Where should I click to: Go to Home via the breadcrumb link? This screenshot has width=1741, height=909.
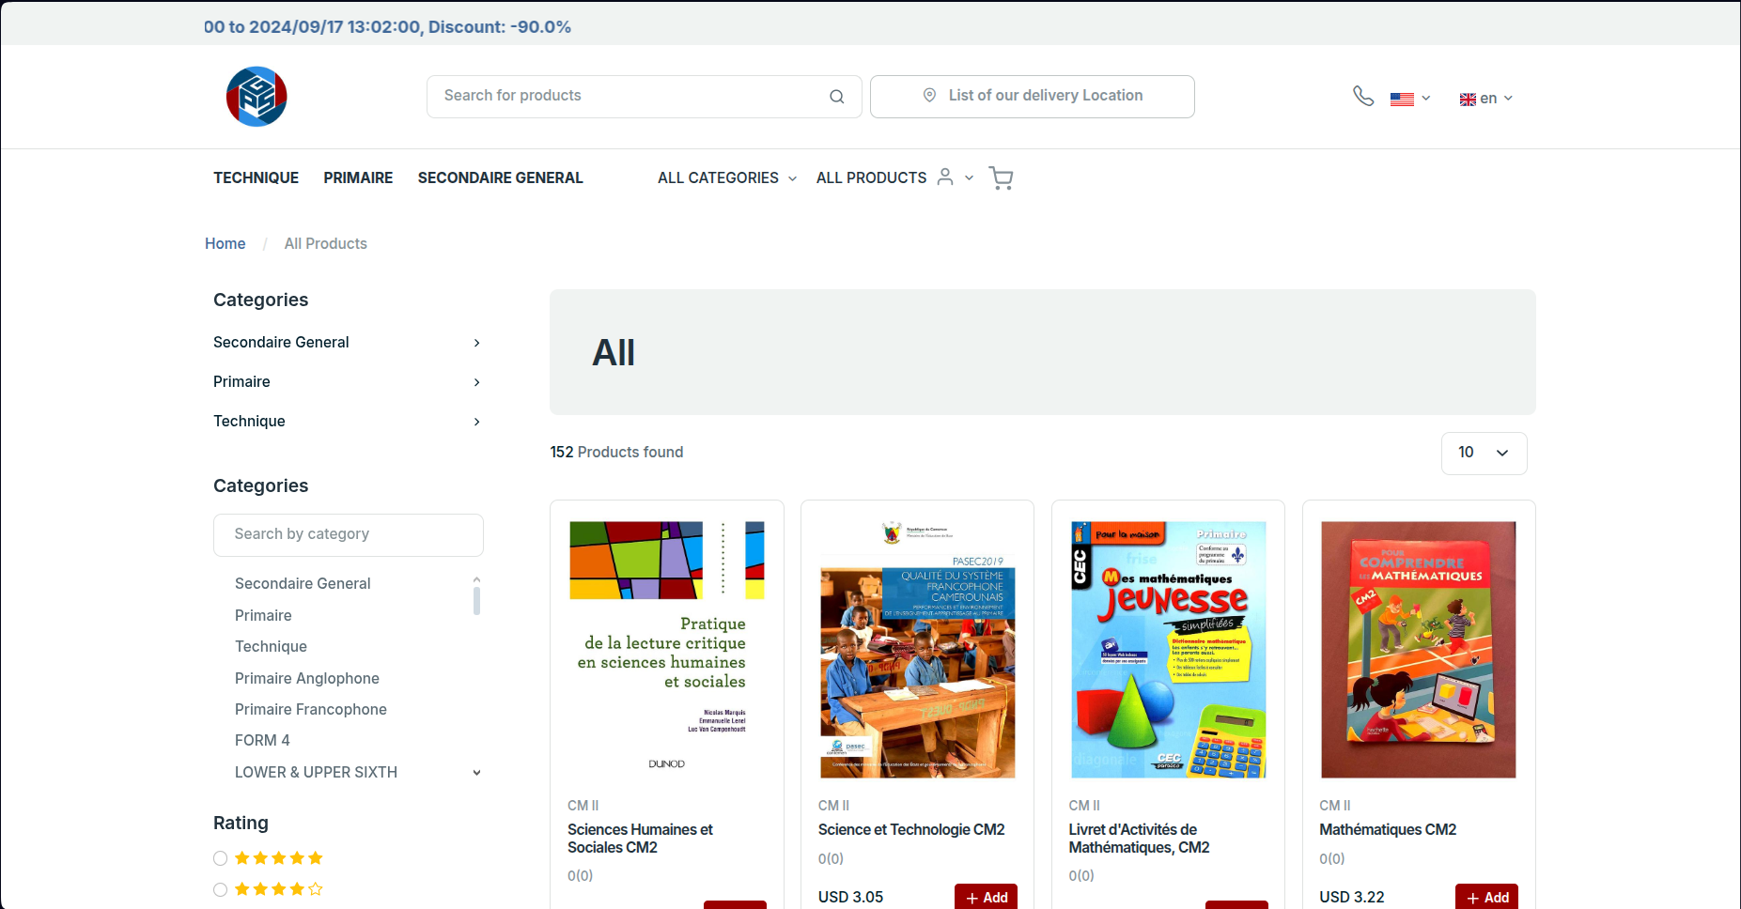coord(225,243)
